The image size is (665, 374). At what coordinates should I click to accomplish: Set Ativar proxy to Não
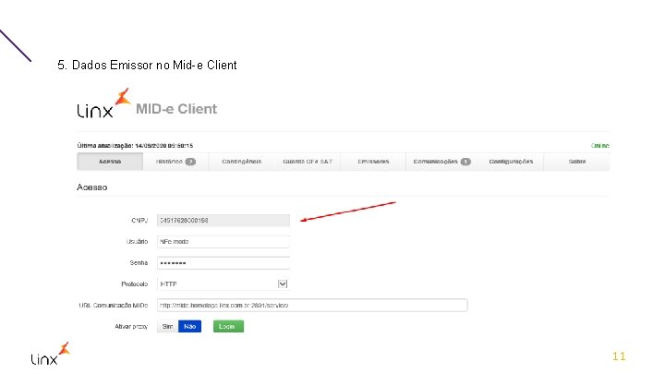click(x=189, y=327)
